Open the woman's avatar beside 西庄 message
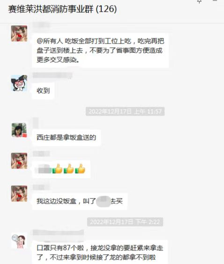The height and width of the screenshot is (264, 224). tap(19, 130)
